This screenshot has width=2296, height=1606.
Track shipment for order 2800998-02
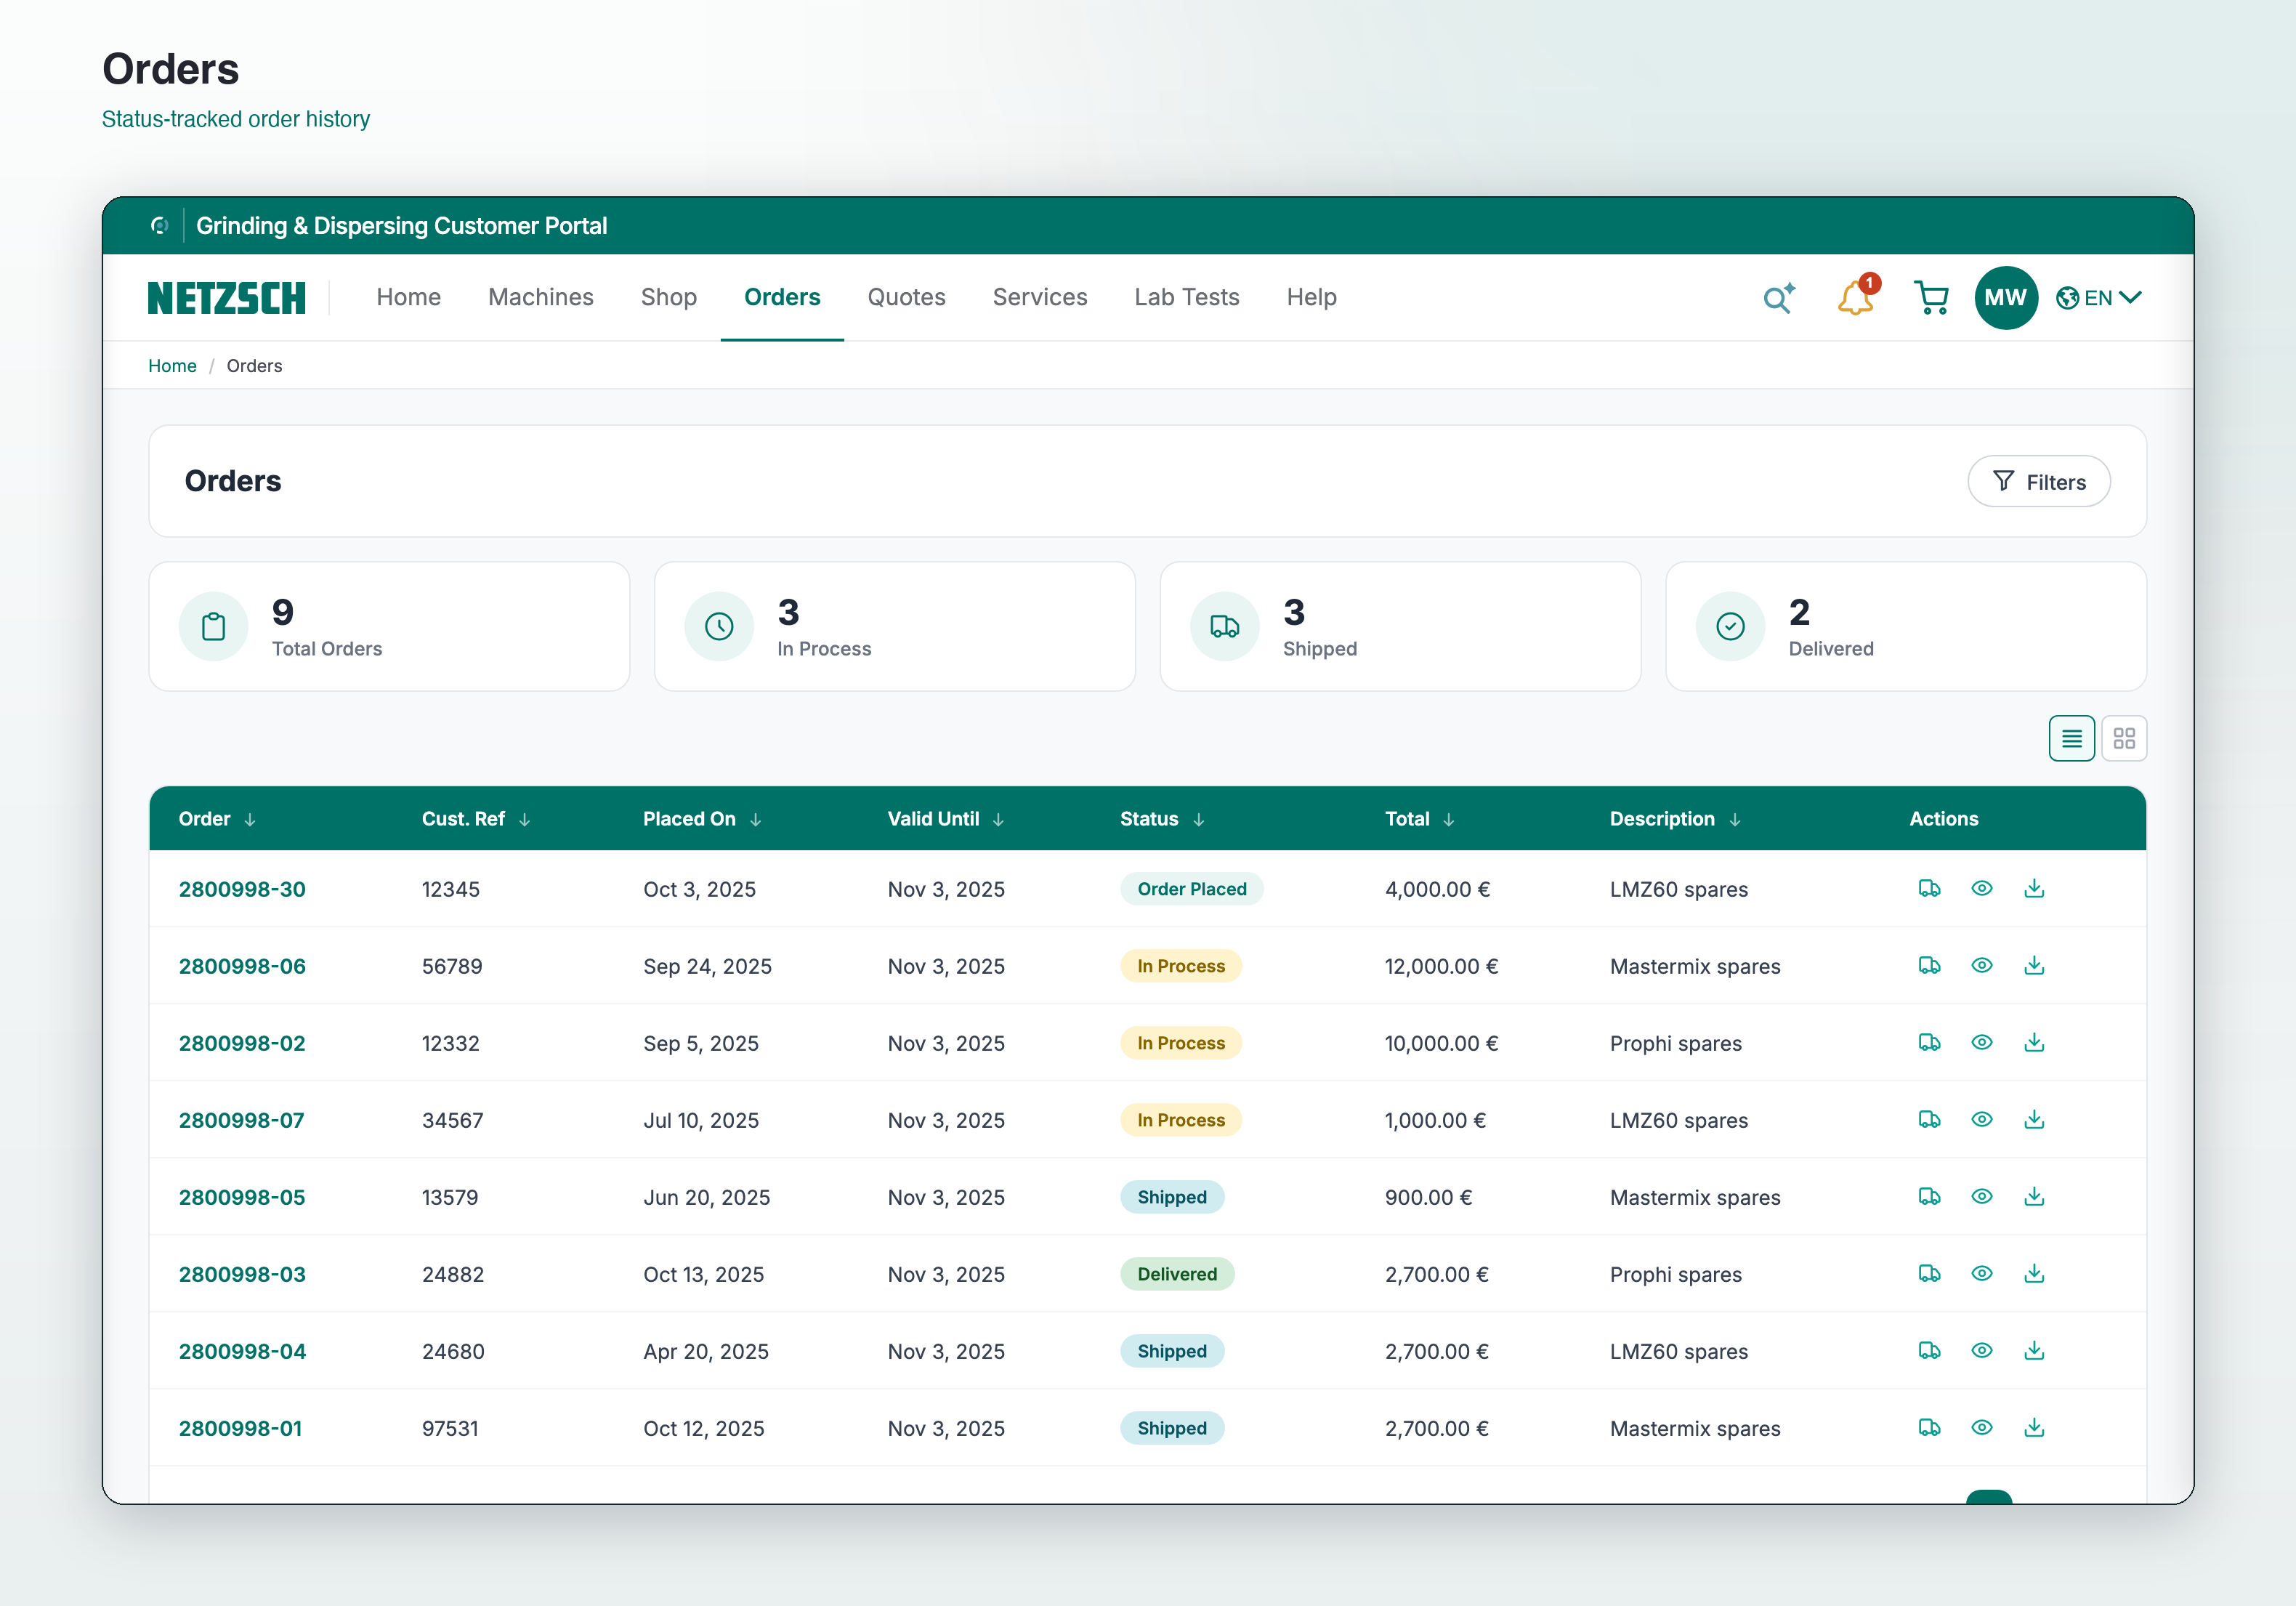click(x=1929, y=1042)
